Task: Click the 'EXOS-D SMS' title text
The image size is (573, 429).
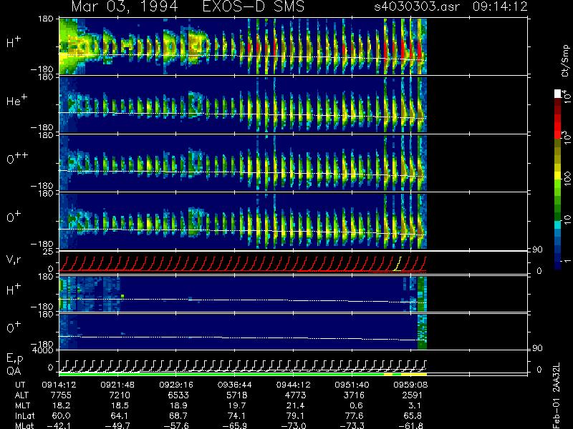Action: 254,6
